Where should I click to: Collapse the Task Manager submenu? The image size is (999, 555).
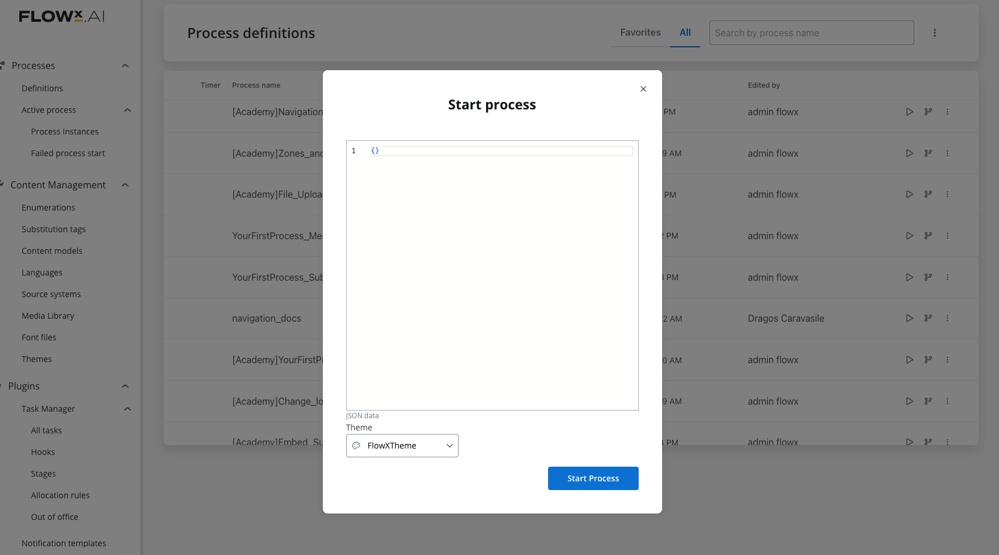[x=128, y=409]
